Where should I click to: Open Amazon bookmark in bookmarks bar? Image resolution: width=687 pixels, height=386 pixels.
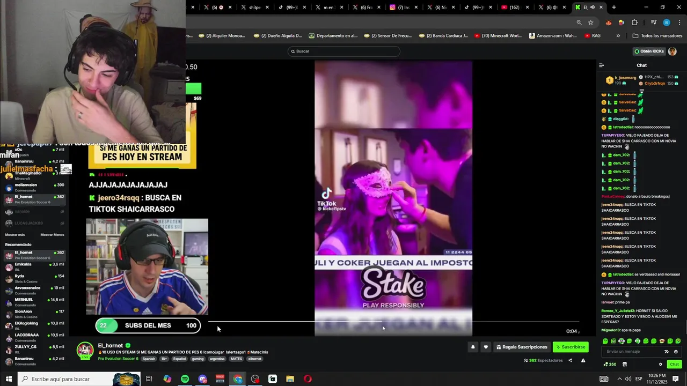point(553,36)
